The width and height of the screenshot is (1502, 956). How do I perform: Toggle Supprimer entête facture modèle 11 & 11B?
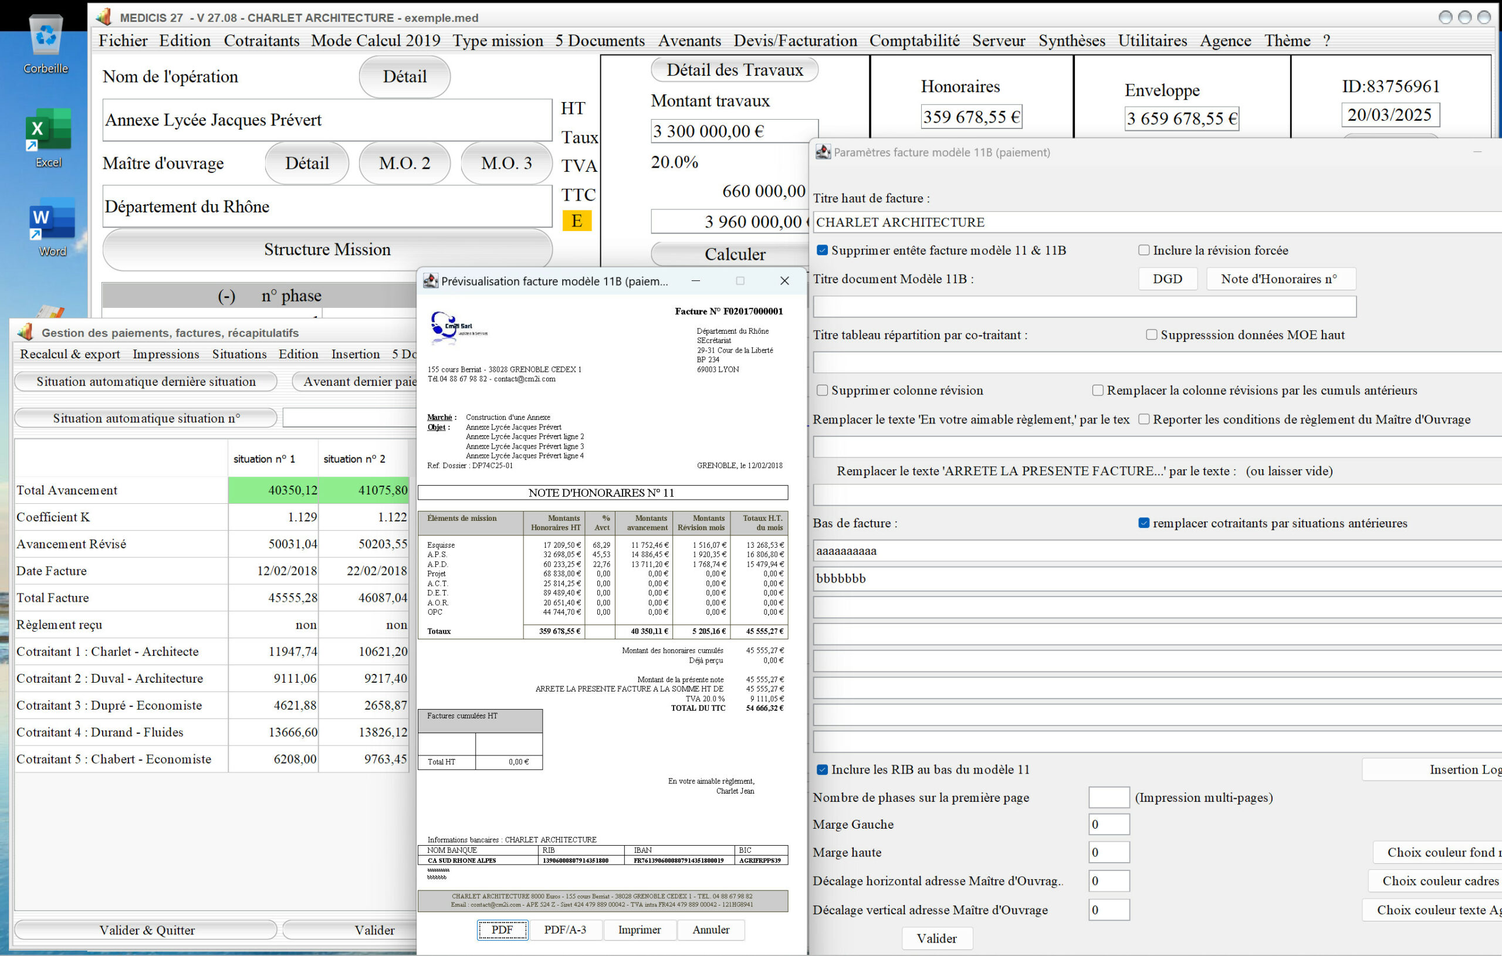pyautogui.click(x=822, y=250)
